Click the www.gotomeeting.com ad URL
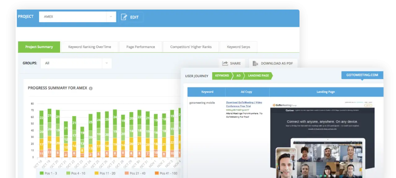This screenshot has width=396, height=178. click(238, 110)
